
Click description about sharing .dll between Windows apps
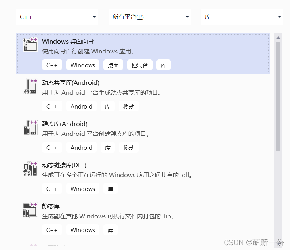117,175
